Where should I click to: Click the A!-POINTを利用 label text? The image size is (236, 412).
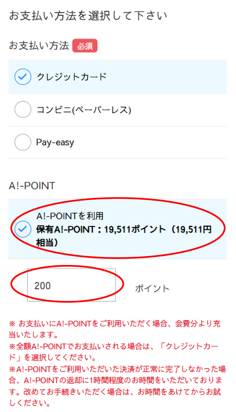click(x=70, y=216)
